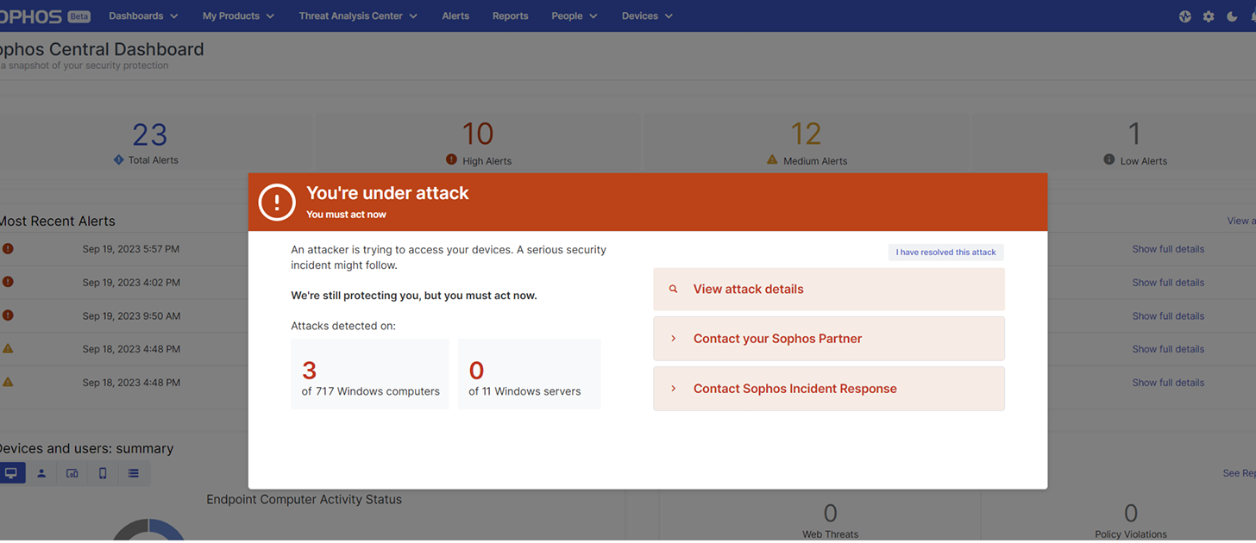Click the servers list icon tab
Screen dimensions: 1256x543
click(x=133, y=473)
